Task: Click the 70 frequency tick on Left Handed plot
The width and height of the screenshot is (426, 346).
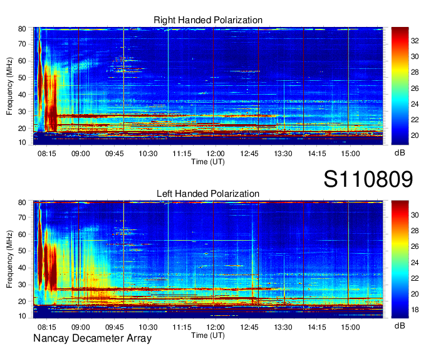Action: (22, 218)
